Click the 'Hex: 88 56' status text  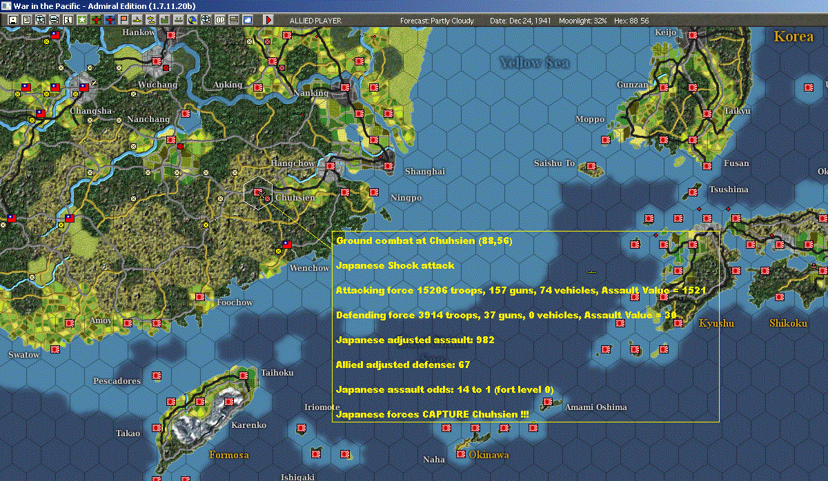pos(631,21)
